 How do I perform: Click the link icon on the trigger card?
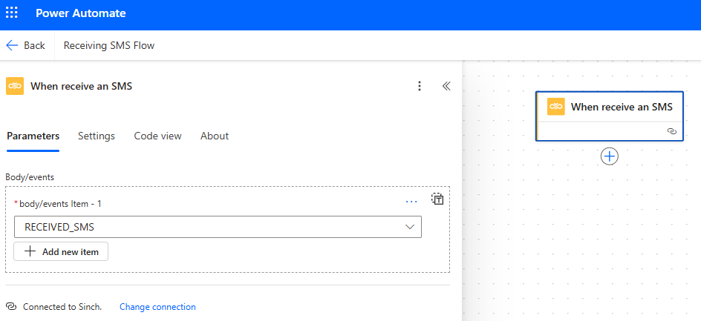(x=671, y=130)
